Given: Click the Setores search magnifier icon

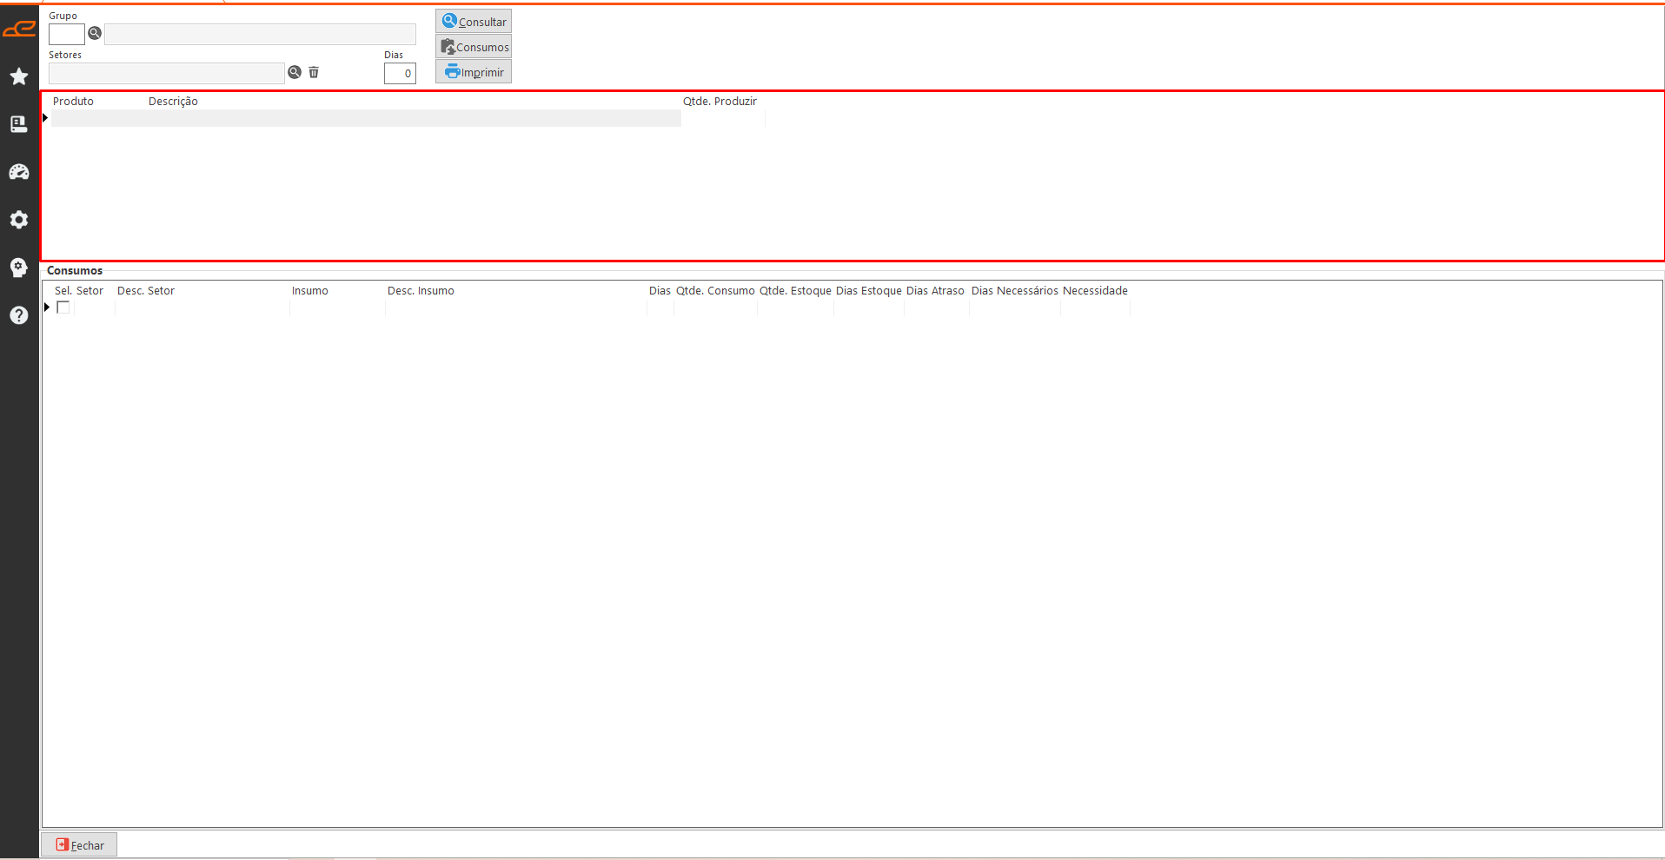Looking at the screenshot, I should tap(295, 72).
